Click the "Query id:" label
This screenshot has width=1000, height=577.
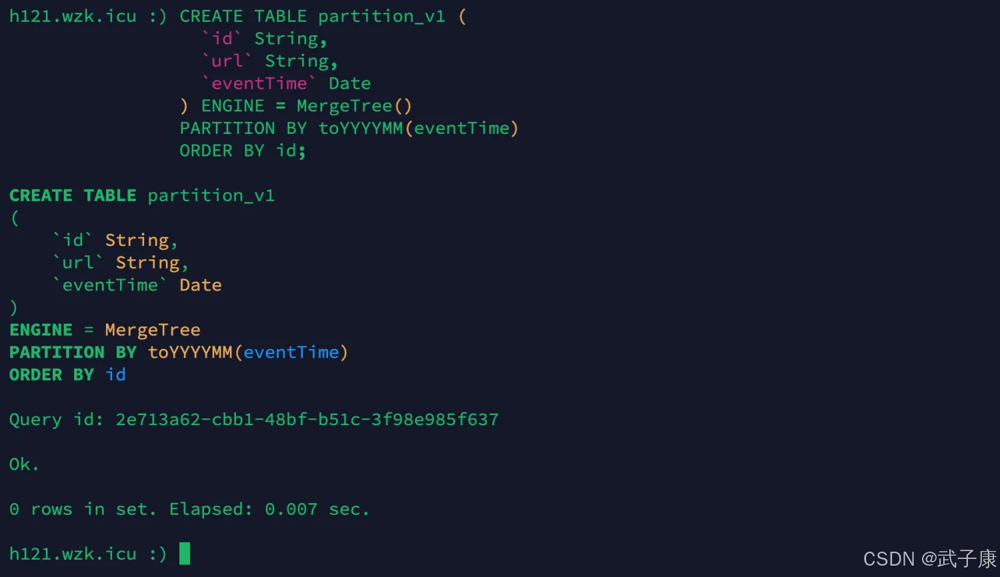[57, 420]
